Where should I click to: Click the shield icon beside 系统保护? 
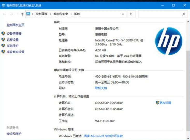coord(3,46)
